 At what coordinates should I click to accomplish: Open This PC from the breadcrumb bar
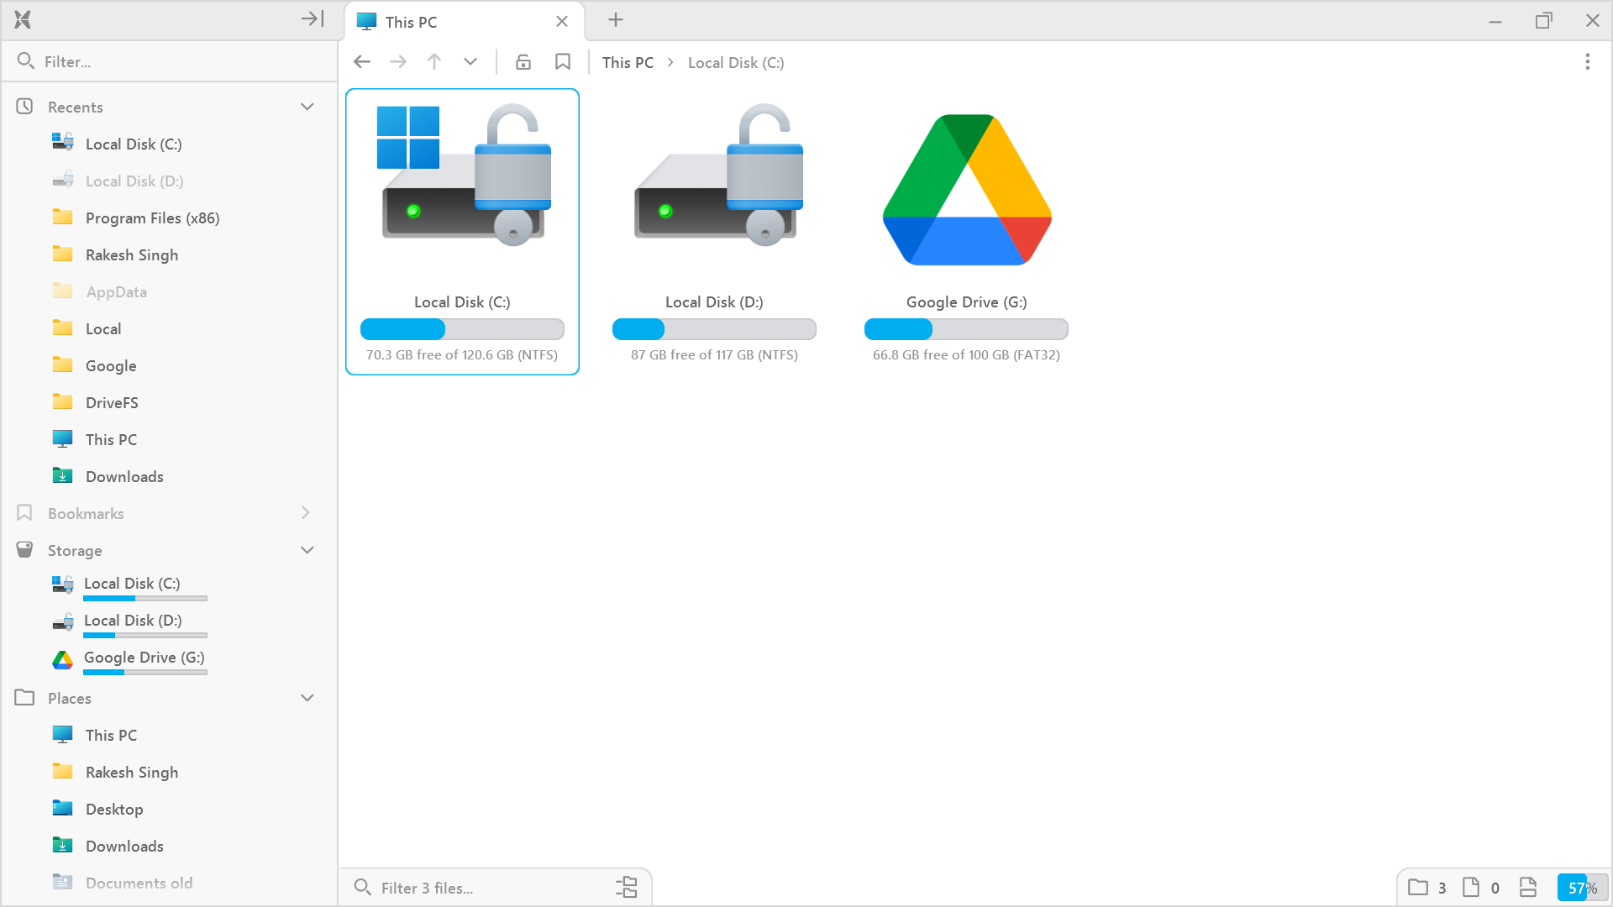coord(628,61)
